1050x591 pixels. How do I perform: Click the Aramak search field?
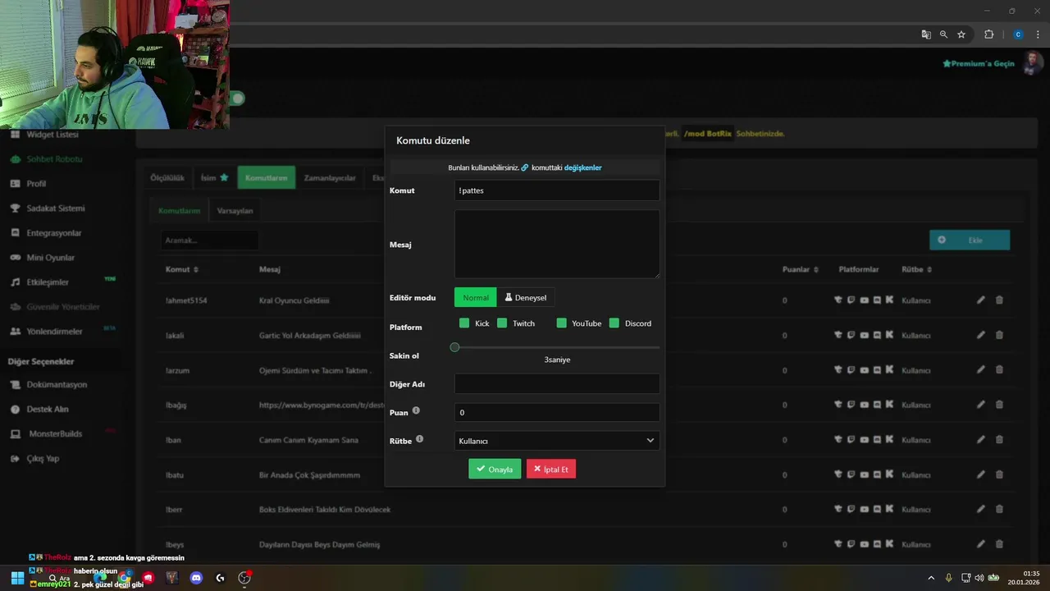[209, 241]
